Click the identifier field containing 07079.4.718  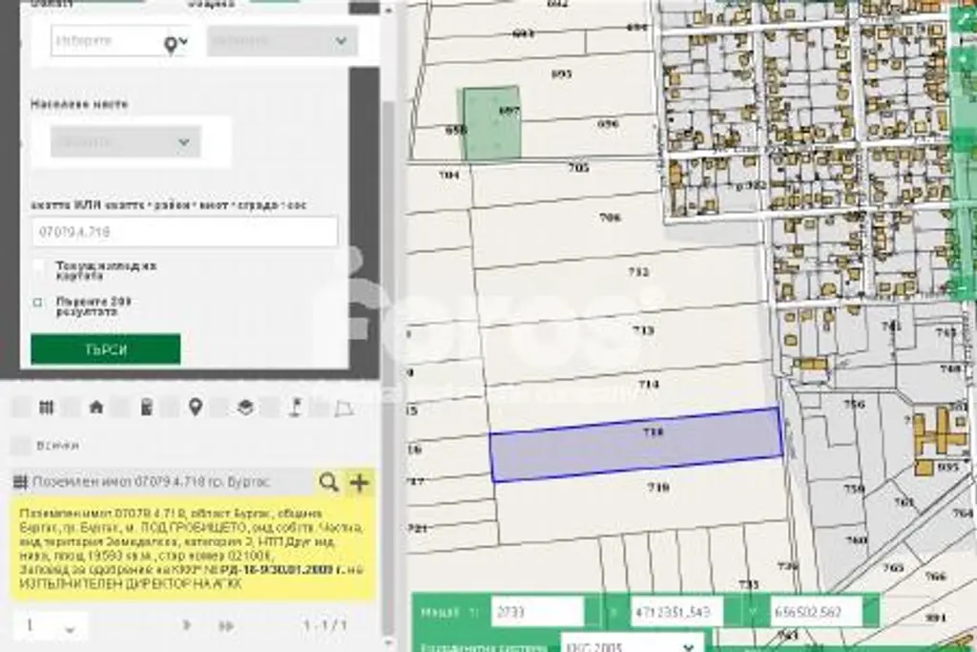184,232
